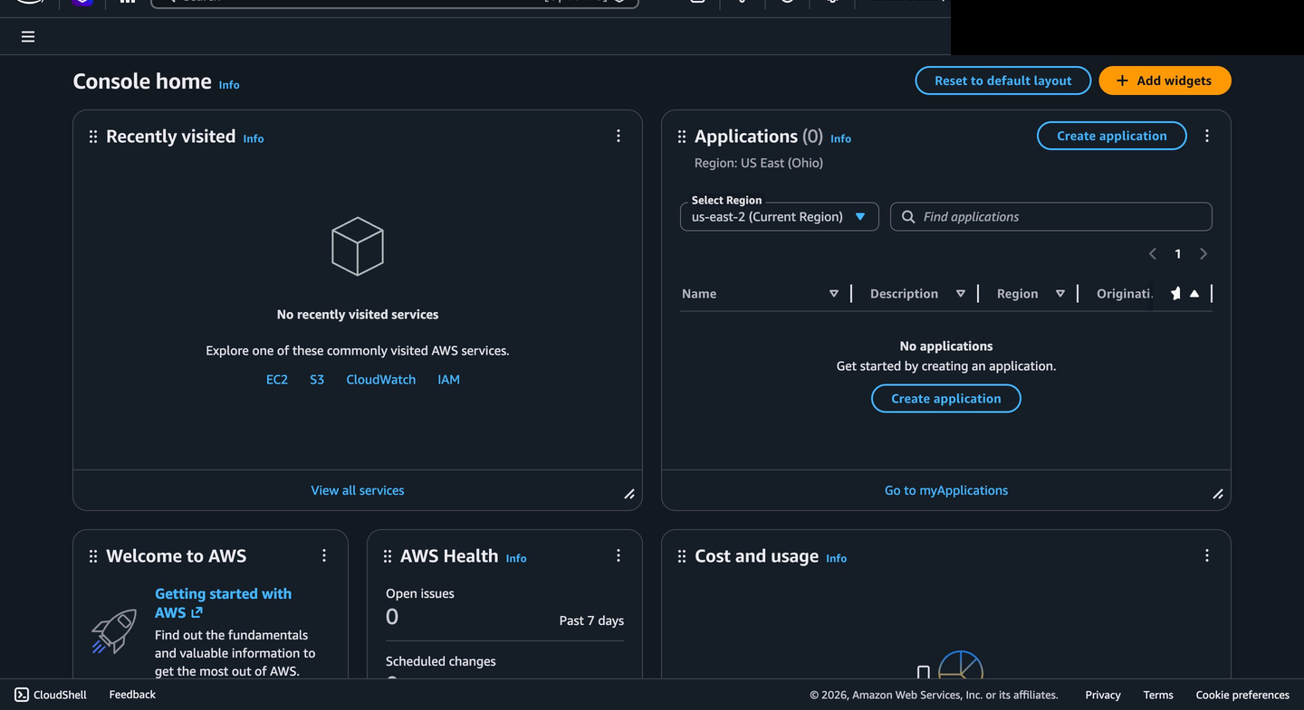Open Cookie preferences in footer

[1242, 696]
